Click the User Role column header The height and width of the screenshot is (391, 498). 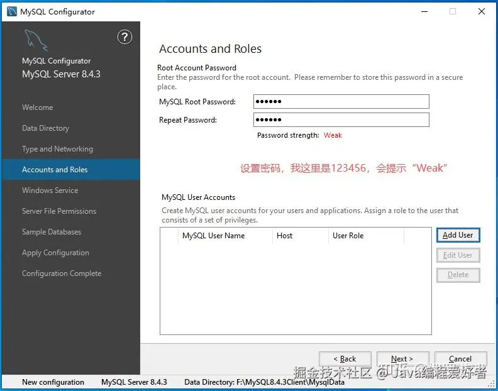[x=366, y=236]
